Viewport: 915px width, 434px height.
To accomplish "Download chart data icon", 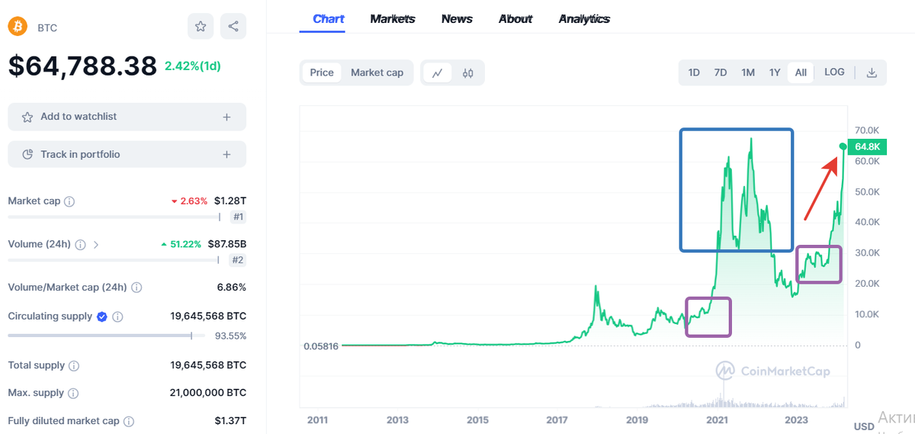I will click(872, 73).
